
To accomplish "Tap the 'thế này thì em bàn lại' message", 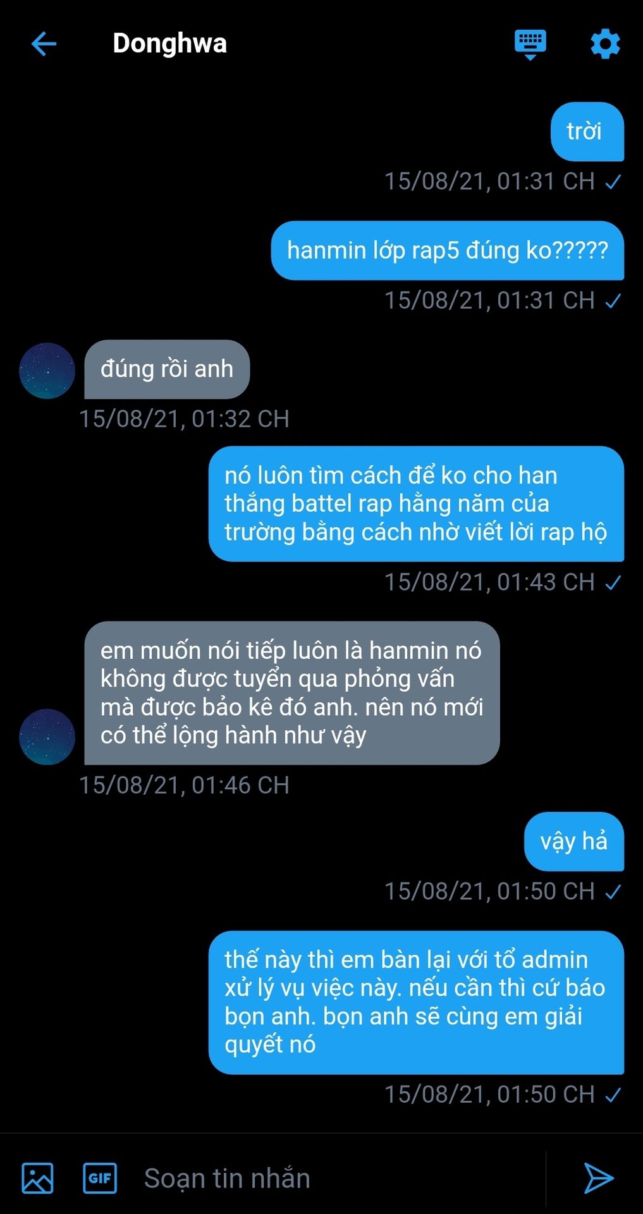I will (x=416, y=1002).
